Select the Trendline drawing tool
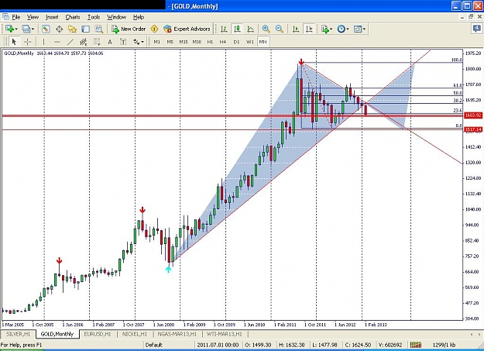The height and width of the screenshot is (351, 484). coord(70,42)
